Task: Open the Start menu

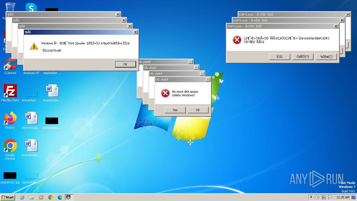Action: point(8,197)
